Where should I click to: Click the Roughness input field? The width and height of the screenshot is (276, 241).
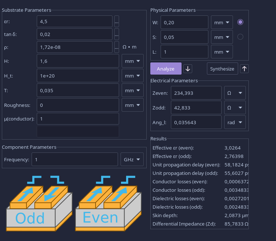[78, 105]
